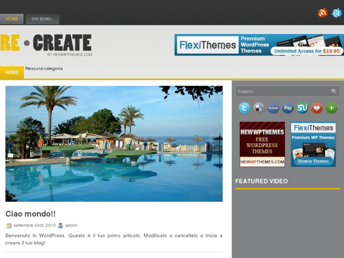This screenshot has width=344, height=258.
Task: Open the Twitter bird icon in header
Action: pyautogui.click(x=337, y=13)
